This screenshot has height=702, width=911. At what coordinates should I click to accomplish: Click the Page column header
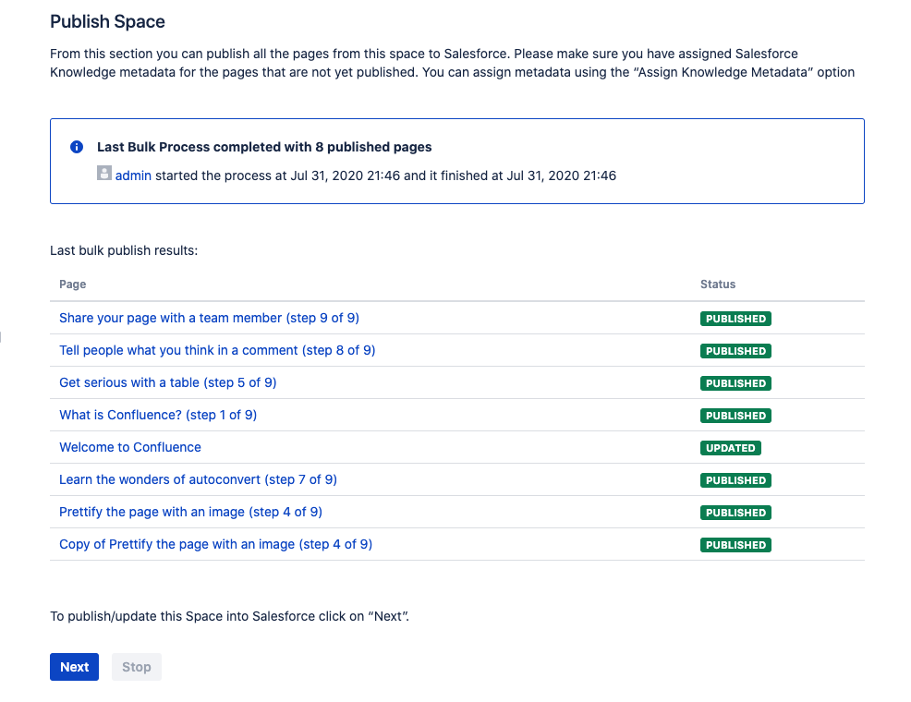(73, 284)
